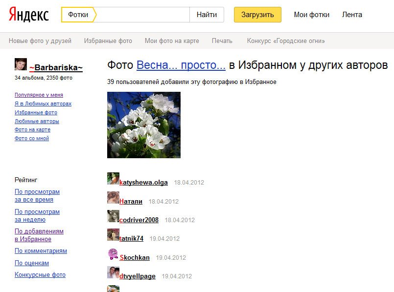The width and height of the screenshot is (394, 292).
Task: Open rating По просмотрам за неделю
Action: pyautogui.click(x=37, y=215)
